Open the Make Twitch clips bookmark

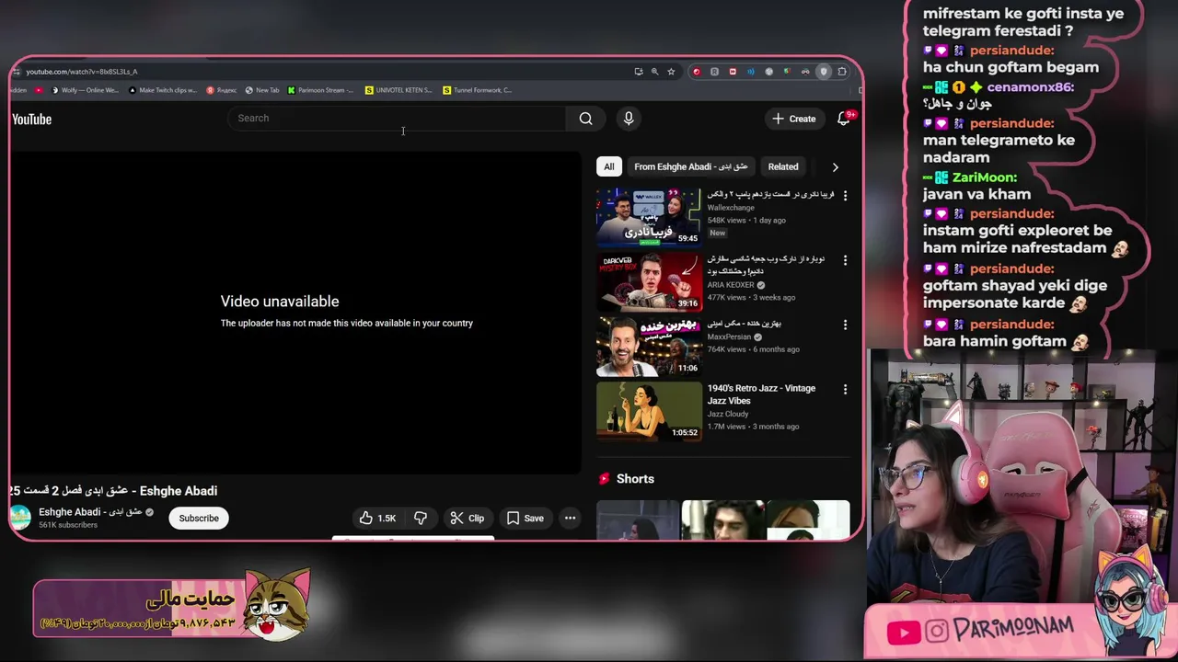click(x=163, y=90)
